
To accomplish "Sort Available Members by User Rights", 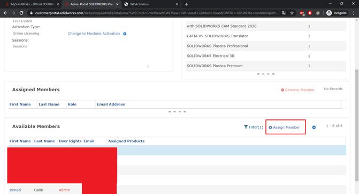I will click(x=70, y=141).
